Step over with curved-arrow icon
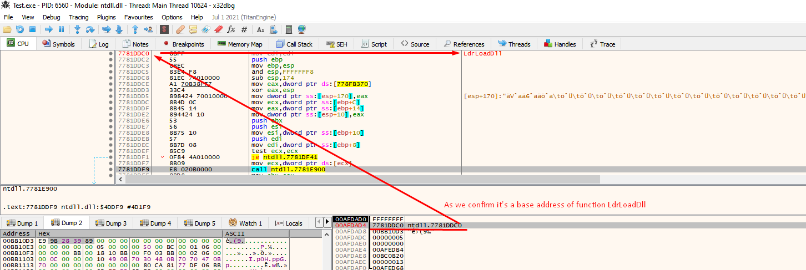This screenshot has width=806, height=270. 89,29
